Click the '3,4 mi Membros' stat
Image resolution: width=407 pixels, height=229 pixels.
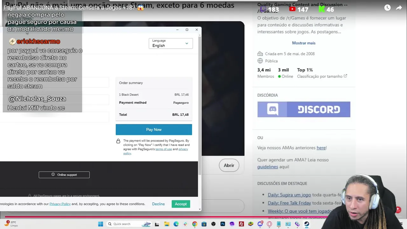click(266, 73)
